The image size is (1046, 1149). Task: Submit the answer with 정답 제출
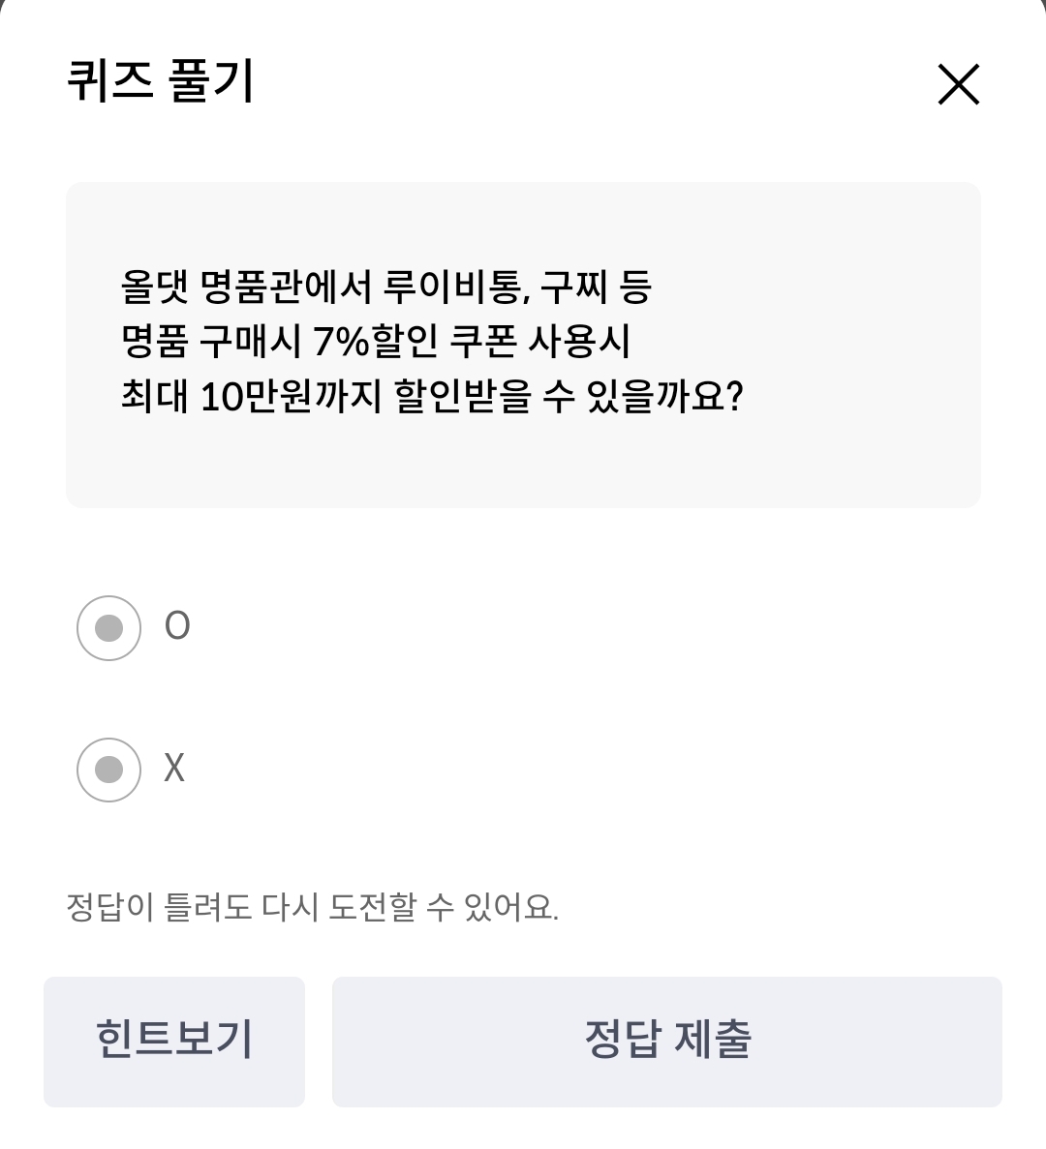point(667,1042)
